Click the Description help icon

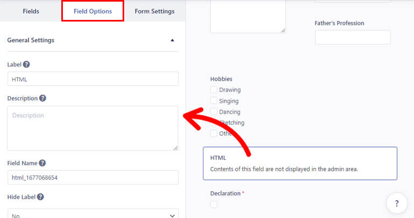click(x=42, y=99)
